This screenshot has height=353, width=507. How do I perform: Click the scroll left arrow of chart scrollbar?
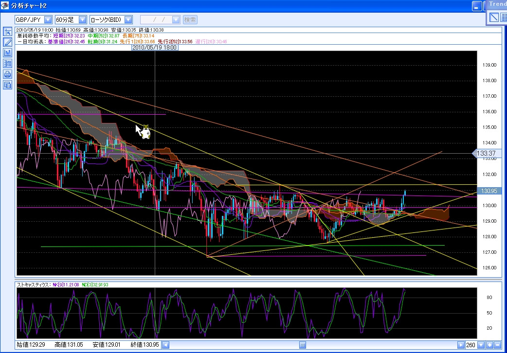[x=165, y=345]
